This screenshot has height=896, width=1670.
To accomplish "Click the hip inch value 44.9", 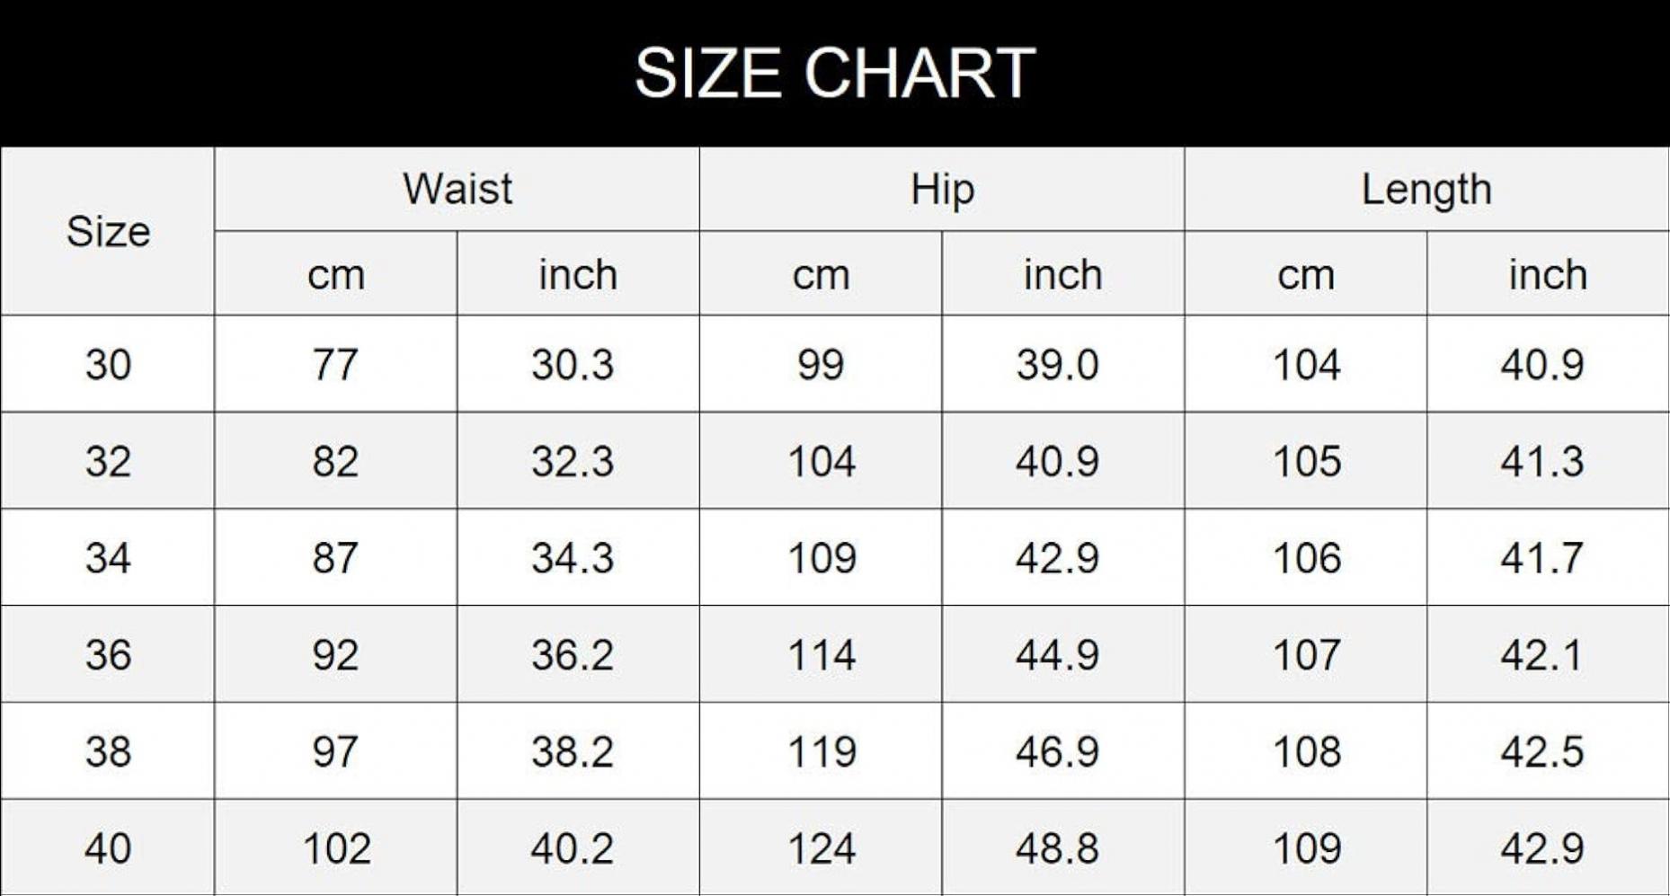I will click(x=1057, y=655).
